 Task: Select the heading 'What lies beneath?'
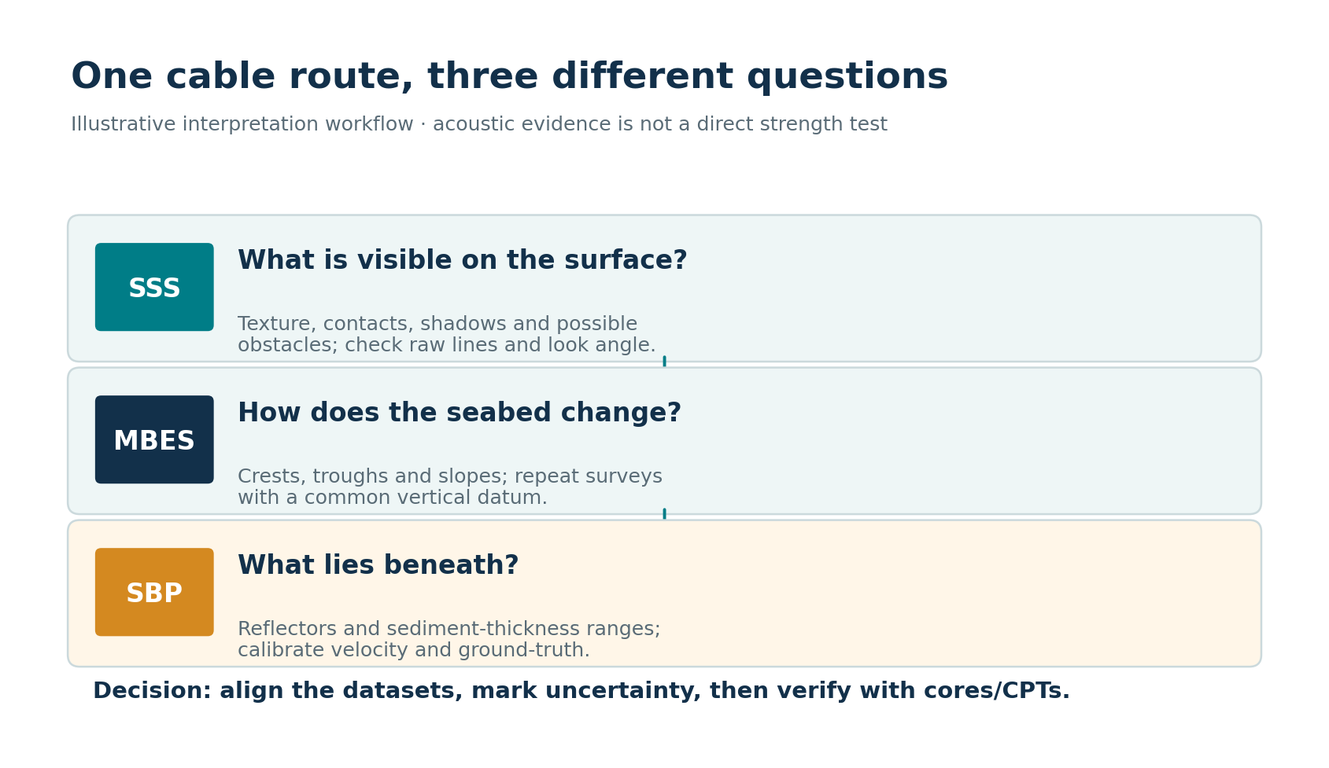pos(378,566)
